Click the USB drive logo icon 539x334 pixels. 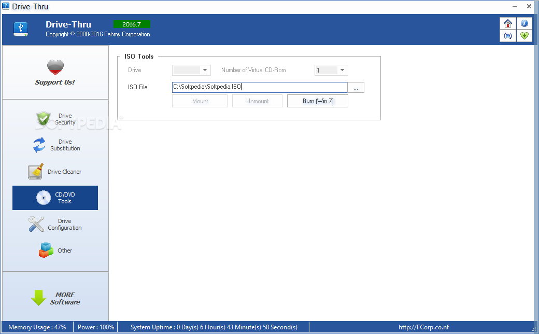pos(21,29)
